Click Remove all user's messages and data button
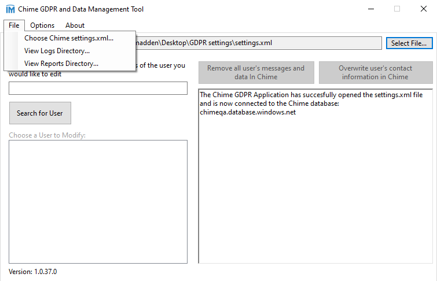This screenshot has height=281, width=437. (x=256, y=72)
